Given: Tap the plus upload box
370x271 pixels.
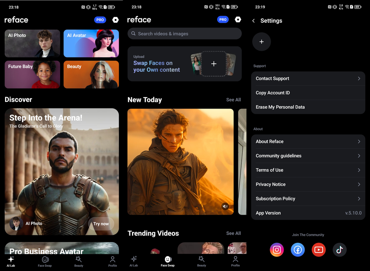Looking at the screenshot, I should (214, 64).
